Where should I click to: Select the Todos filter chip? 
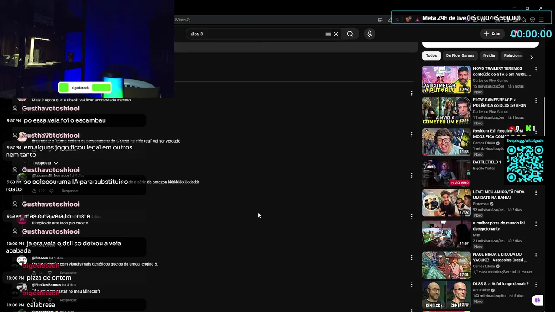[431, 55]
